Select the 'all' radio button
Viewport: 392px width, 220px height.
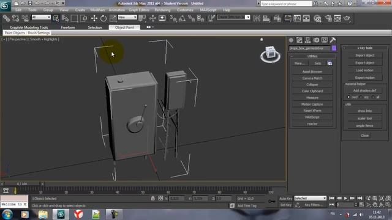(373, 97)
